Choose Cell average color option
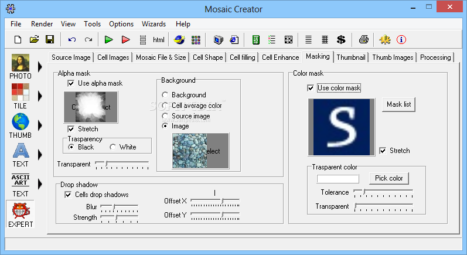Screen dimensions: 467x255 pyautogui.click(x=165, y=106)
